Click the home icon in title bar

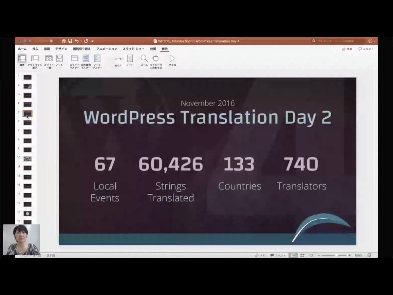[64, 41]
